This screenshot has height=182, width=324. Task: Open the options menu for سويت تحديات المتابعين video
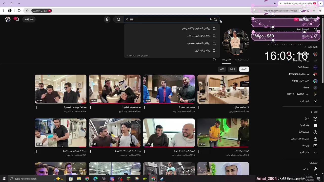[x=90, y=108]
